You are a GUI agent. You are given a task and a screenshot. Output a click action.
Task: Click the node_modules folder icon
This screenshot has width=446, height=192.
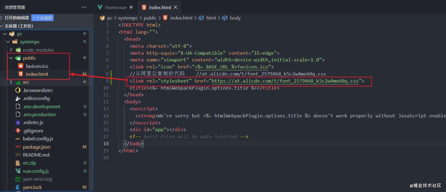click(18, 50)
